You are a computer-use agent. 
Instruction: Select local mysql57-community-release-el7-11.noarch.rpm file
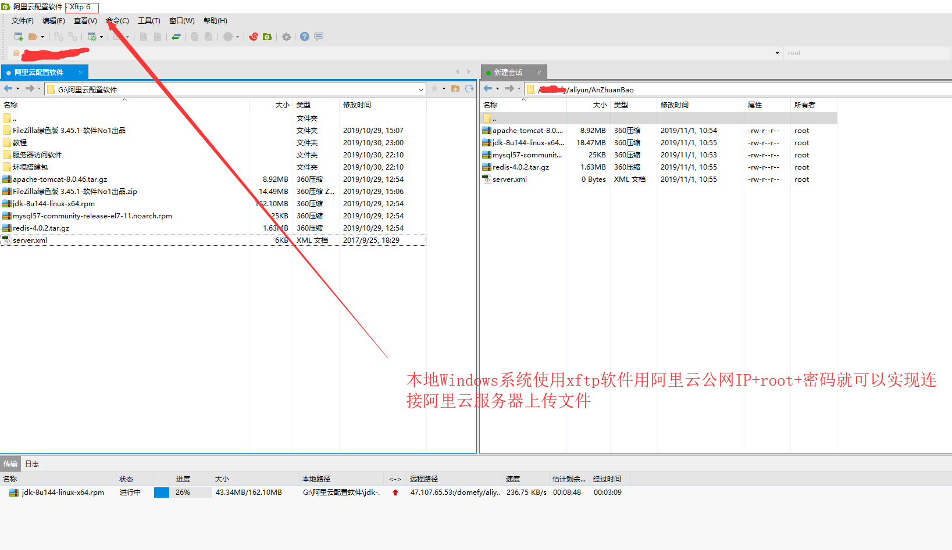point(92,216)
